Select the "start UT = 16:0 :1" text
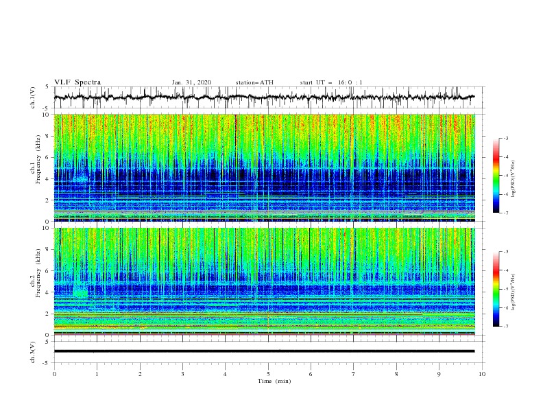The image size is (543, 420). click(331, 82)
